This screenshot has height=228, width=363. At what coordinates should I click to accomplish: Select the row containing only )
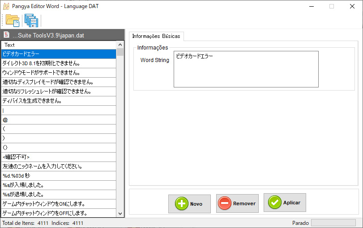(59, 138)
